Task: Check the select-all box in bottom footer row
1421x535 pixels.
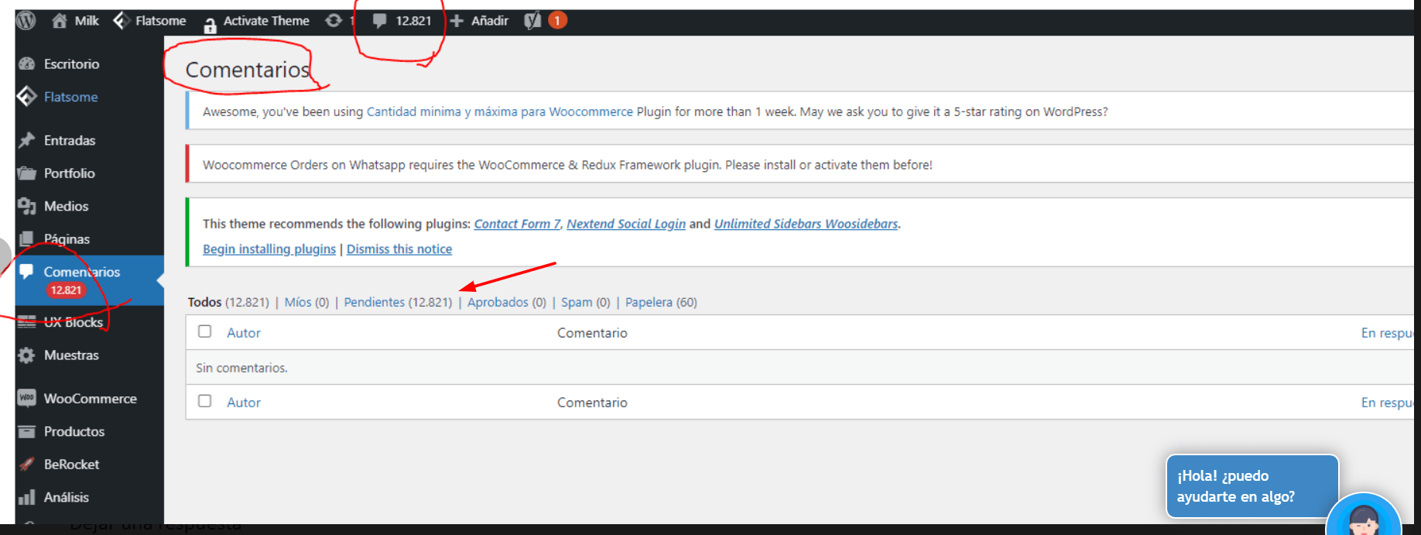Action: pyautogui.click(x=205, y=401)
